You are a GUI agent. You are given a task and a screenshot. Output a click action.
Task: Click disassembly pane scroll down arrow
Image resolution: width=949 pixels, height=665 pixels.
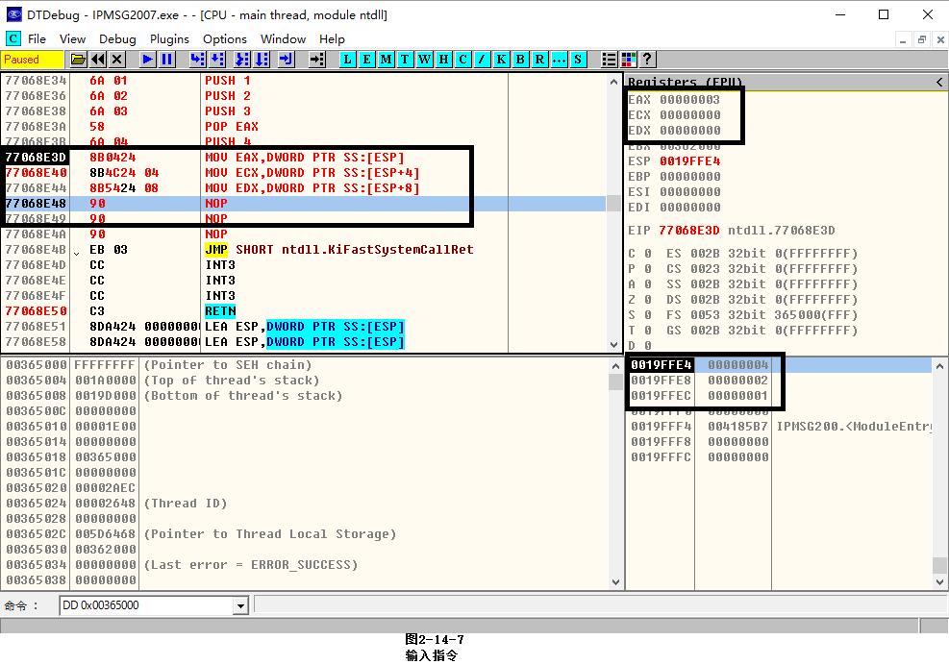(614, 344)
